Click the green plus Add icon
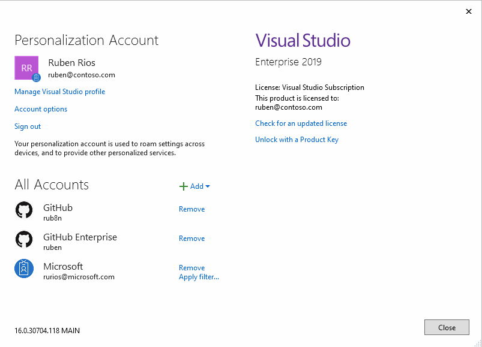The image size is (482, 347). [x=184, y=186]
